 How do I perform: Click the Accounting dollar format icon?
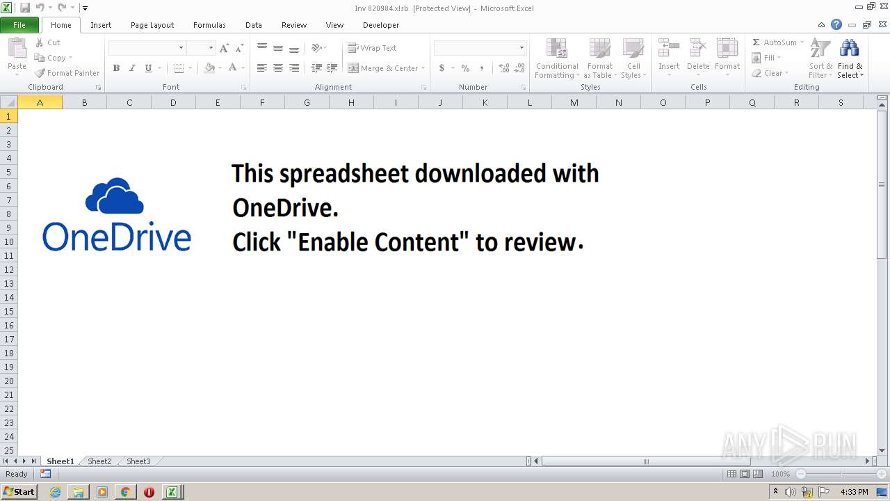pos(442,68)
